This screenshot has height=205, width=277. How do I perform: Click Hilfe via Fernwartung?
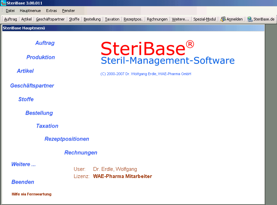pos(31,194)
